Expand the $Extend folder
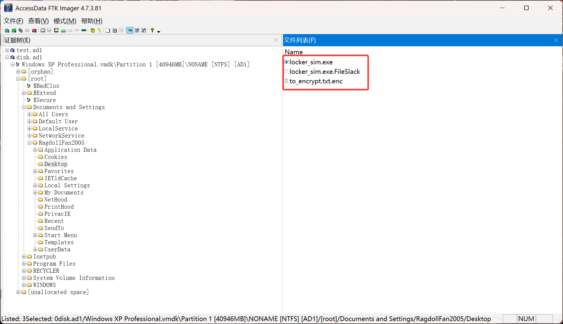The image size is (563, 324). (24, 93)
